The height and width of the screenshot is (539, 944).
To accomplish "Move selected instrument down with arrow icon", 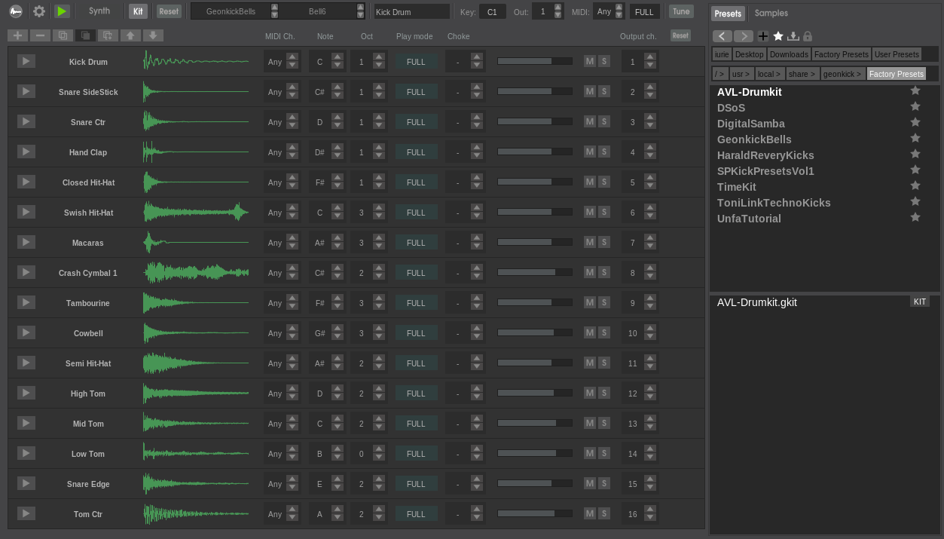I will tap(153, 35).
